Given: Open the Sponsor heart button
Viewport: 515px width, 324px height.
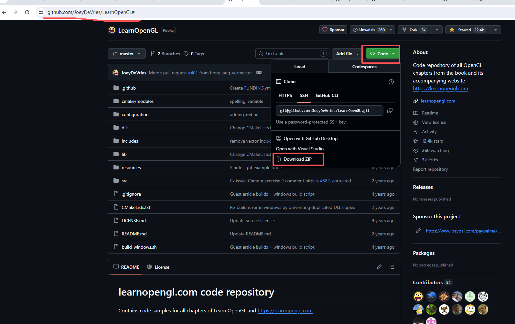Looking at the screenshot, I should pos(333,30).
